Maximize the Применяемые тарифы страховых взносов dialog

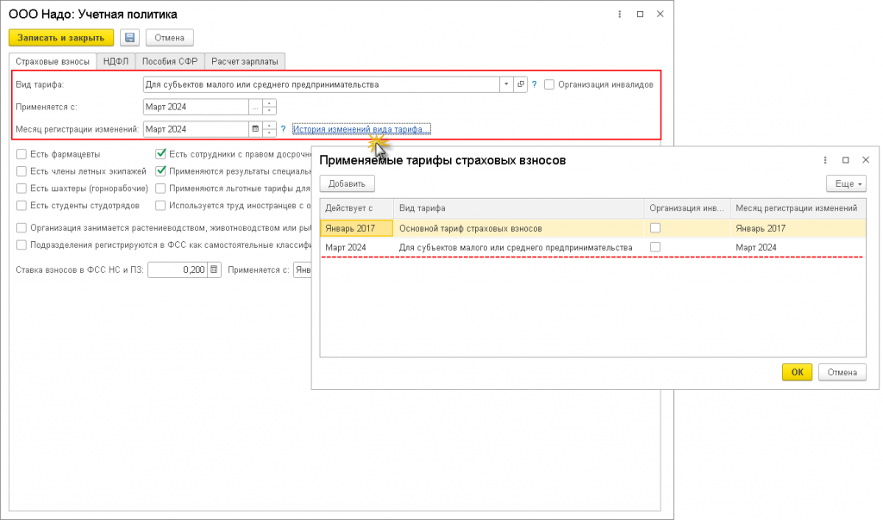click(x=845, y=160)
